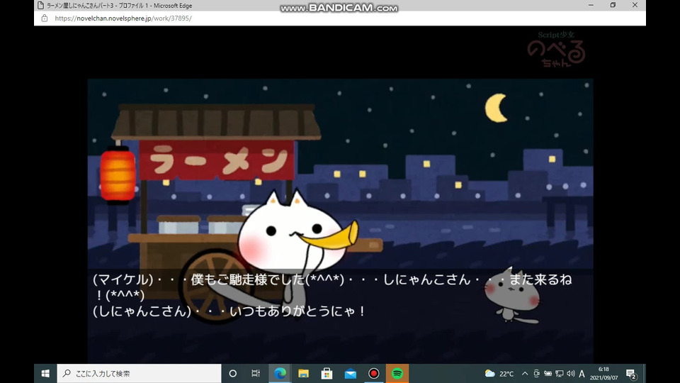Restore down the Edge window
This screenshot has width=680, height=383.
point(613,5)
